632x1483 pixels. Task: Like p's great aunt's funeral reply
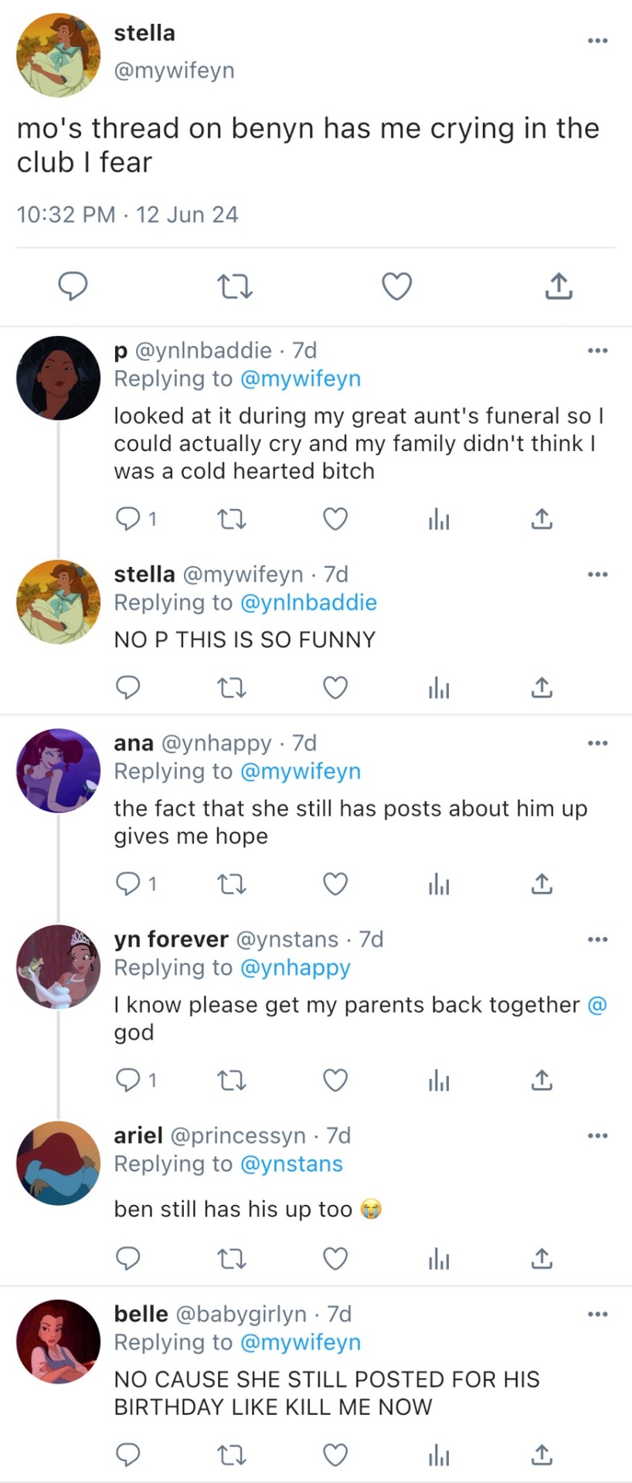click(335, 519)
